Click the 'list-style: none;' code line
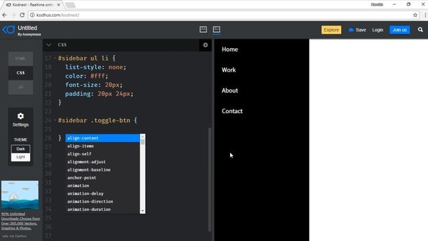Viewport: 428px width, 241px height. point(96,67)
